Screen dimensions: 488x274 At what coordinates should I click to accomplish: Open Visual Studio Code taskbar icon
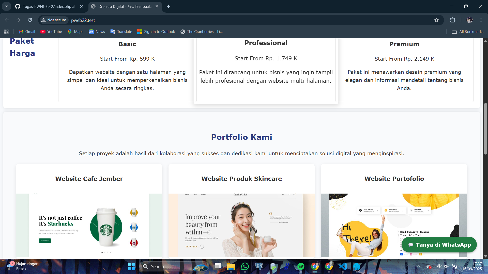point(343,266)
